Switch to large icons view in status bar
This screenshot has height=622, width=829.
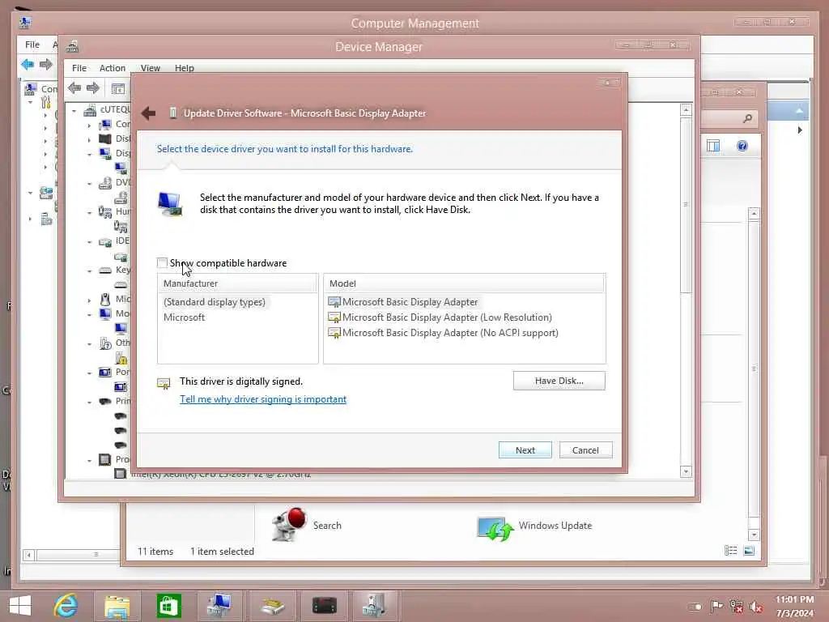(749, 551)
